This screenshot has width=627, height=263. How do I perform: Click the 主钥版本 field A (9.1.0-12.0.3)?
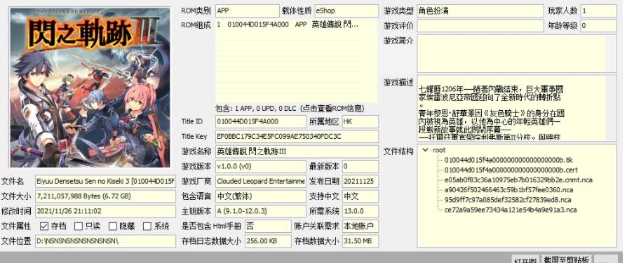[261, 211]
